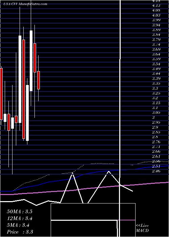The height and width of the screenshot is (237, 169).
Task: Select the 2.85 price axis label
Action: (156, 132)
